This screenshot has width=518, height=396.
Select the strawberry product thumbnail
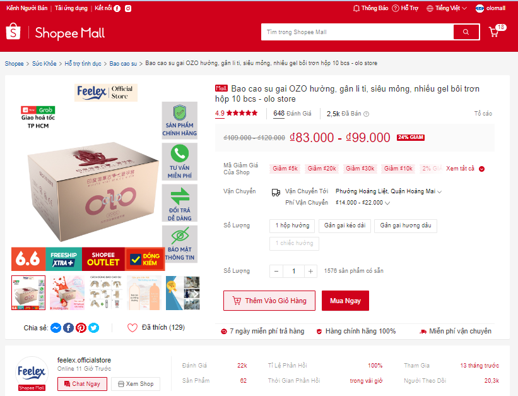click(x=67, y=293)
